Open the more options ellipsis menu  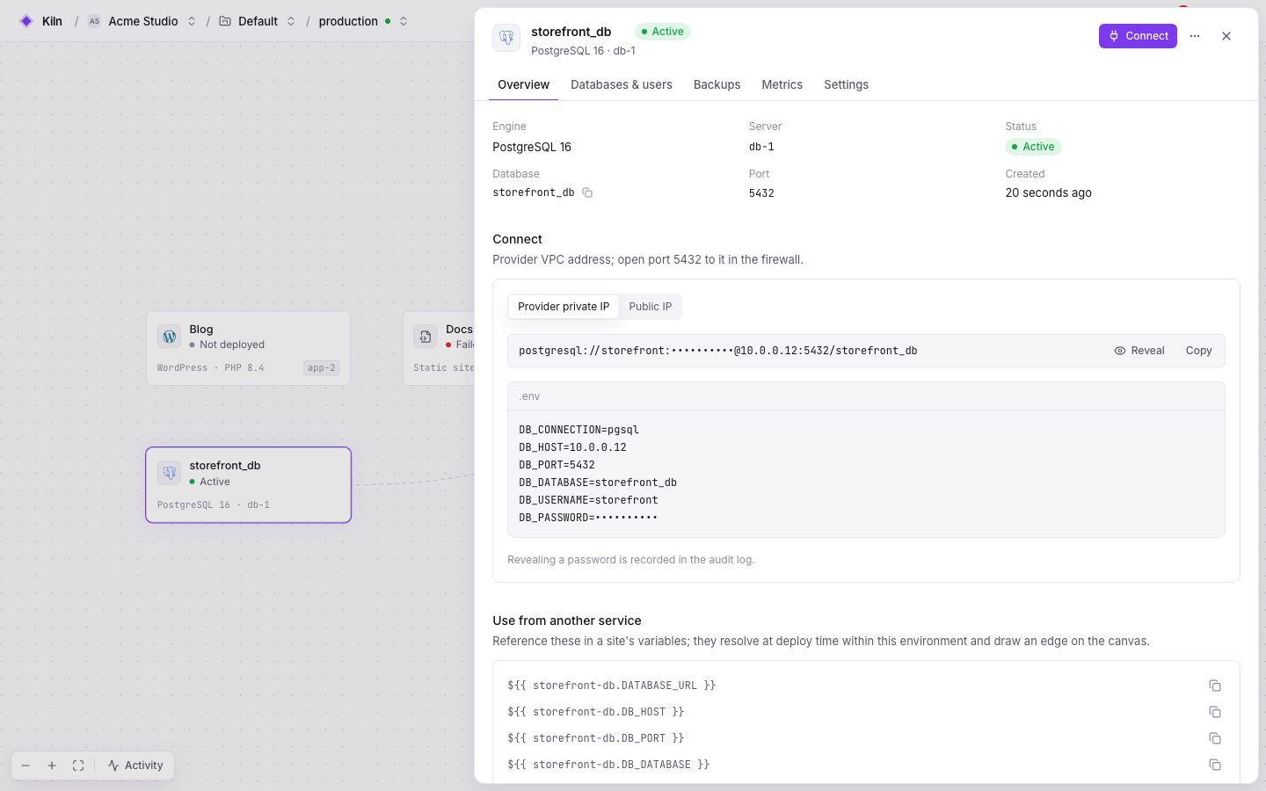[x=1195, y=36]
